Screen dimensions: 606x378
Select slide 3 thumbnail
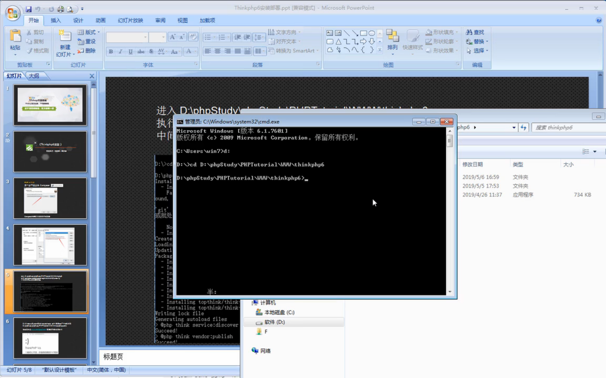tap(50, 198)
